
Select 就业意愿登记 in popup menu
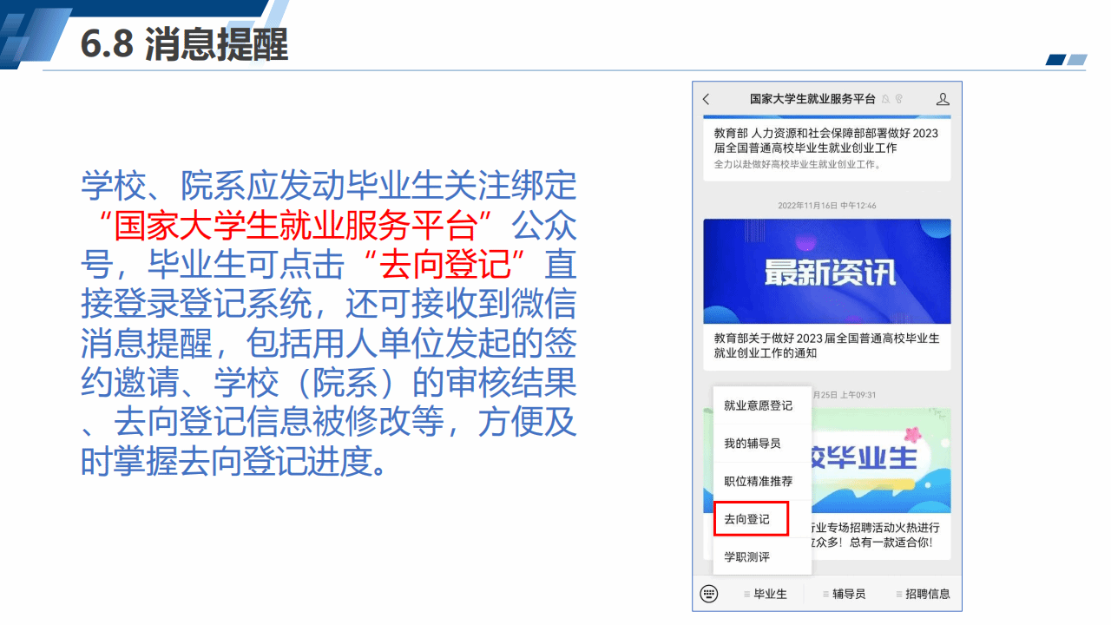coord(762,405)
